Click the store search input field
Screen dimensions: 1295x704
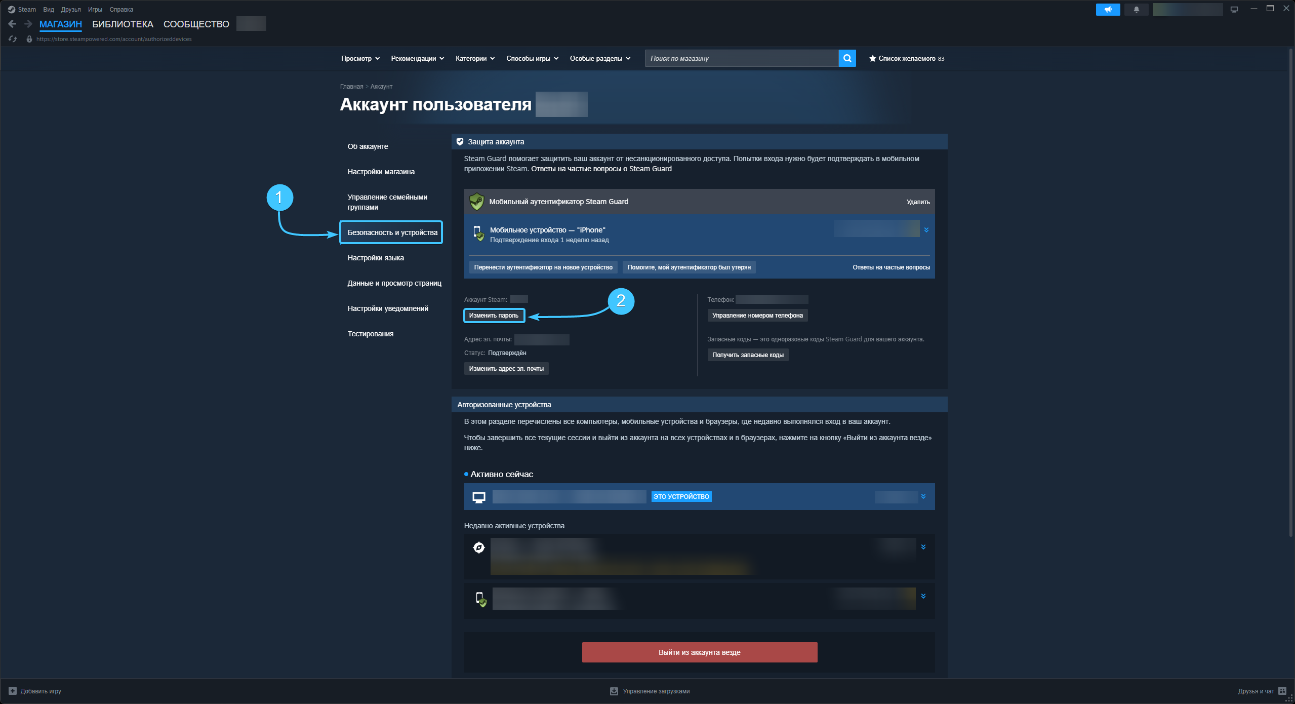(741, 58)
